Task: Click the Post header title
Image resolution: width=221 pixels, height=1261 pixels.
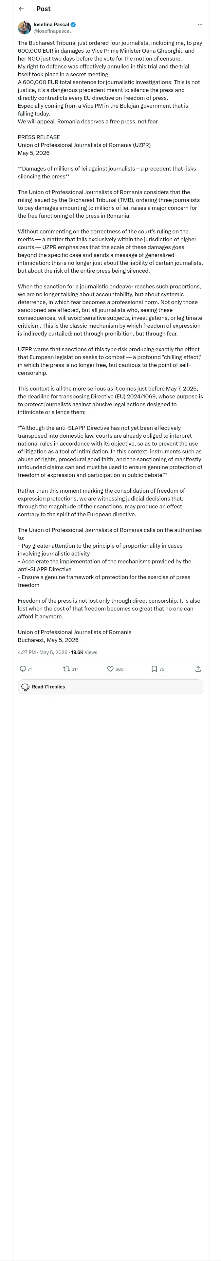Action: [x=43, y=9]
